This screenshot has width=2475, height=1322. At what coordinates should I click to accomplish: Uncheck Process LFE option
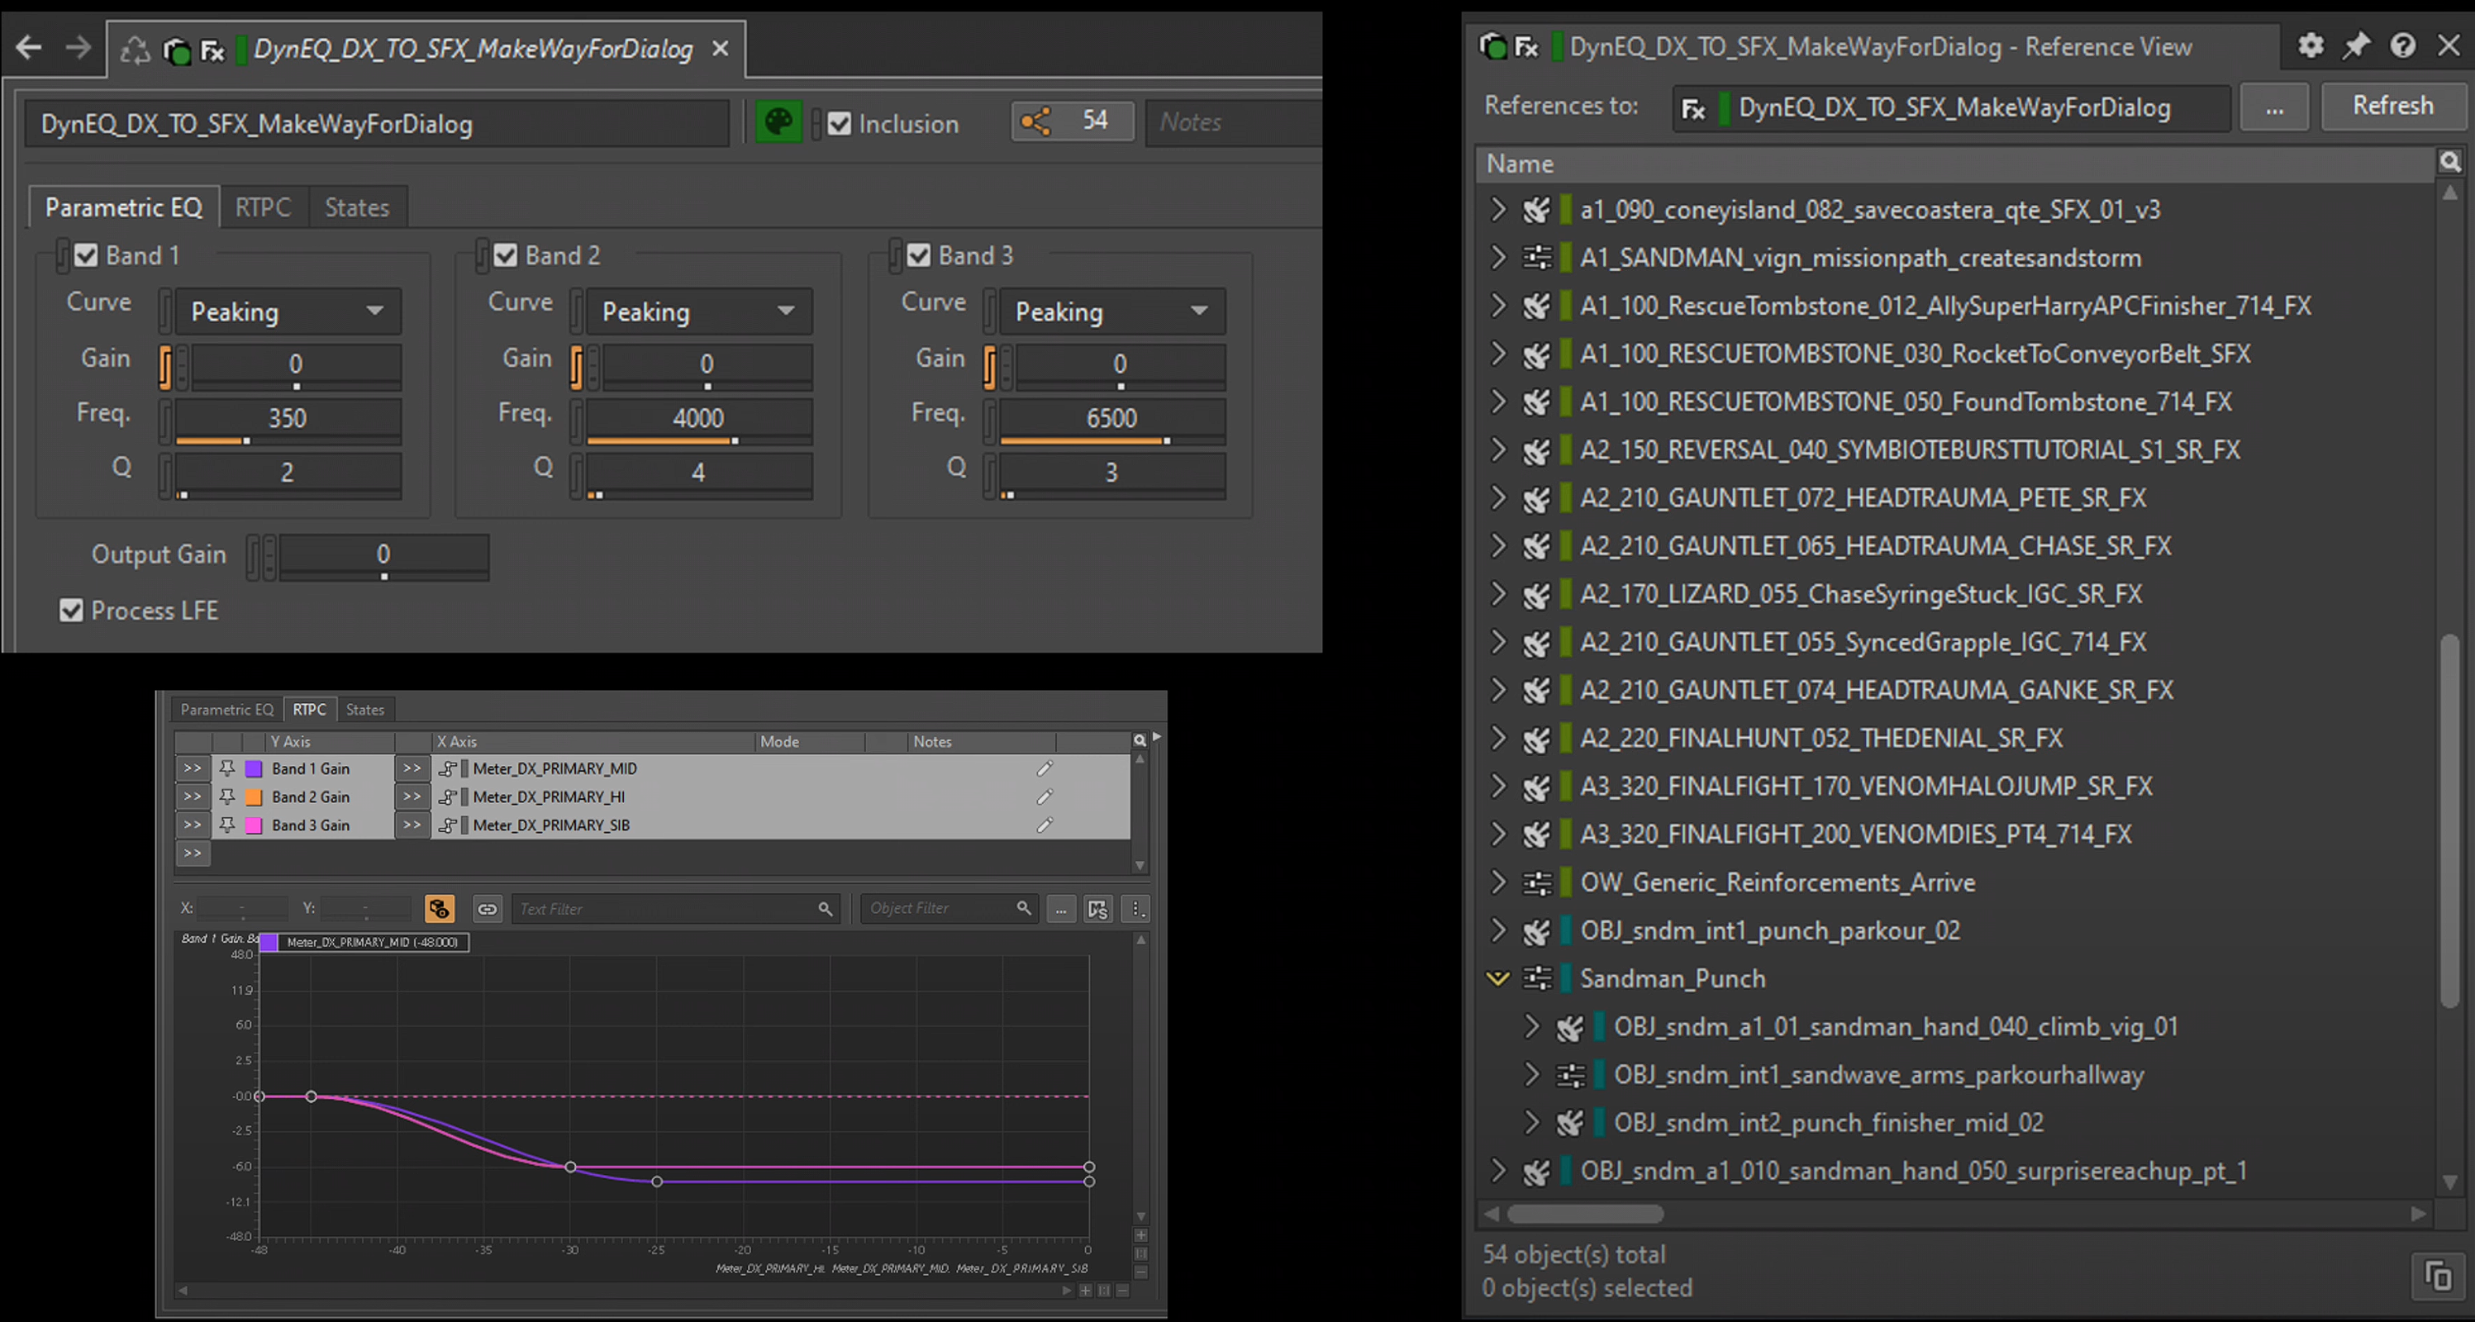click(71, 610)
